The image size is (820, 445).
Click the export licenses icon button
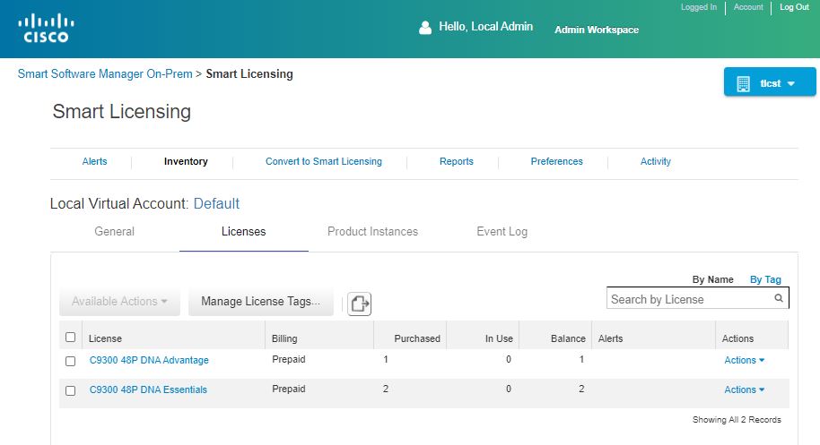(x=359, y=304)
